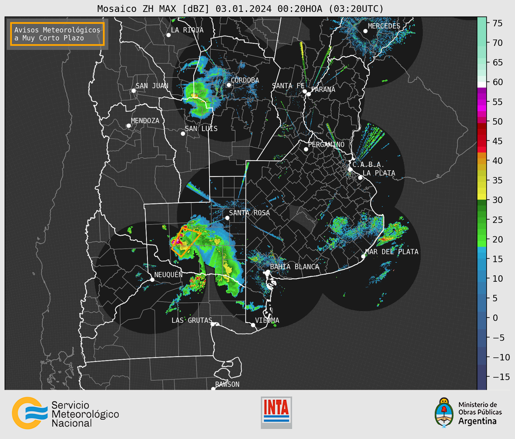Click the "C.A.B.A." label

coord(368,165)
